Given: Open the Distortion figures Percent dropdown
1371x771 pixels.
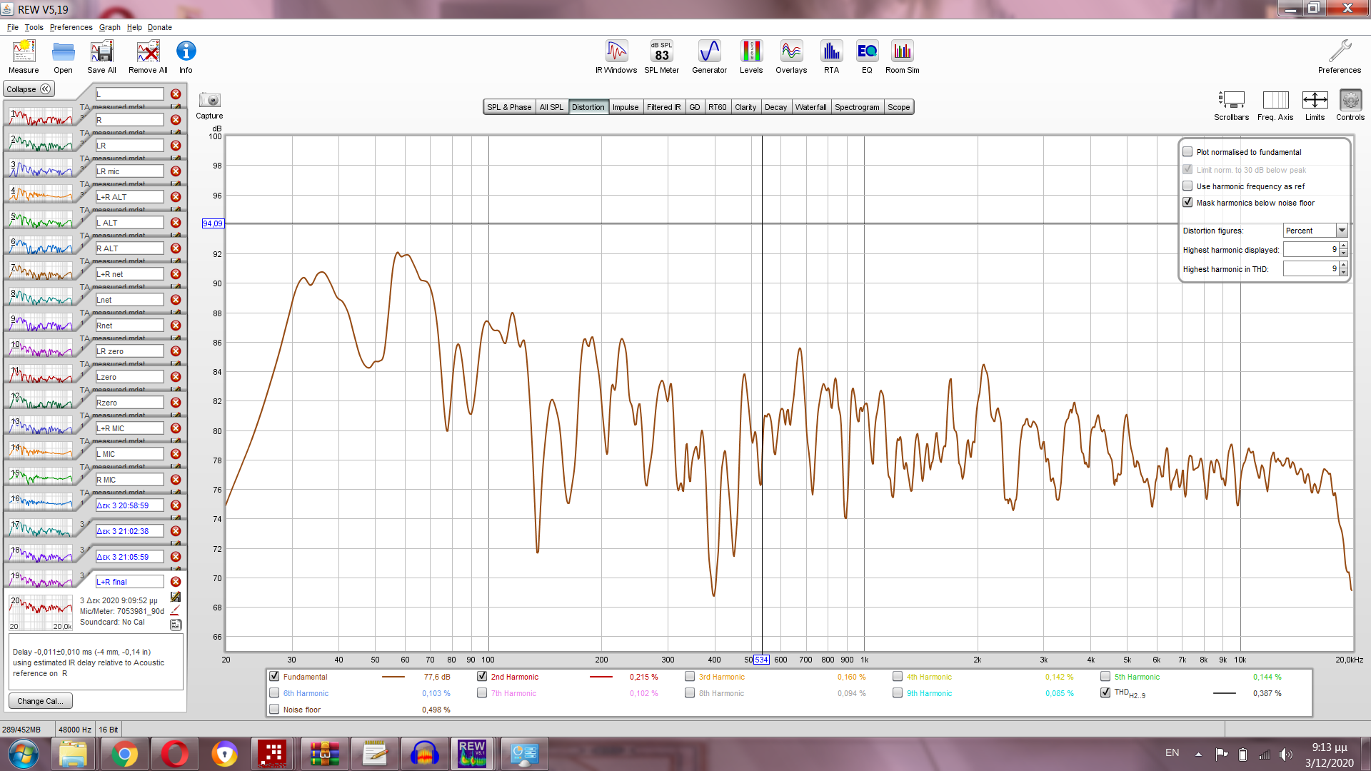Looking at the screenshot, I should pyautogui.click(x=1342, y=231).
